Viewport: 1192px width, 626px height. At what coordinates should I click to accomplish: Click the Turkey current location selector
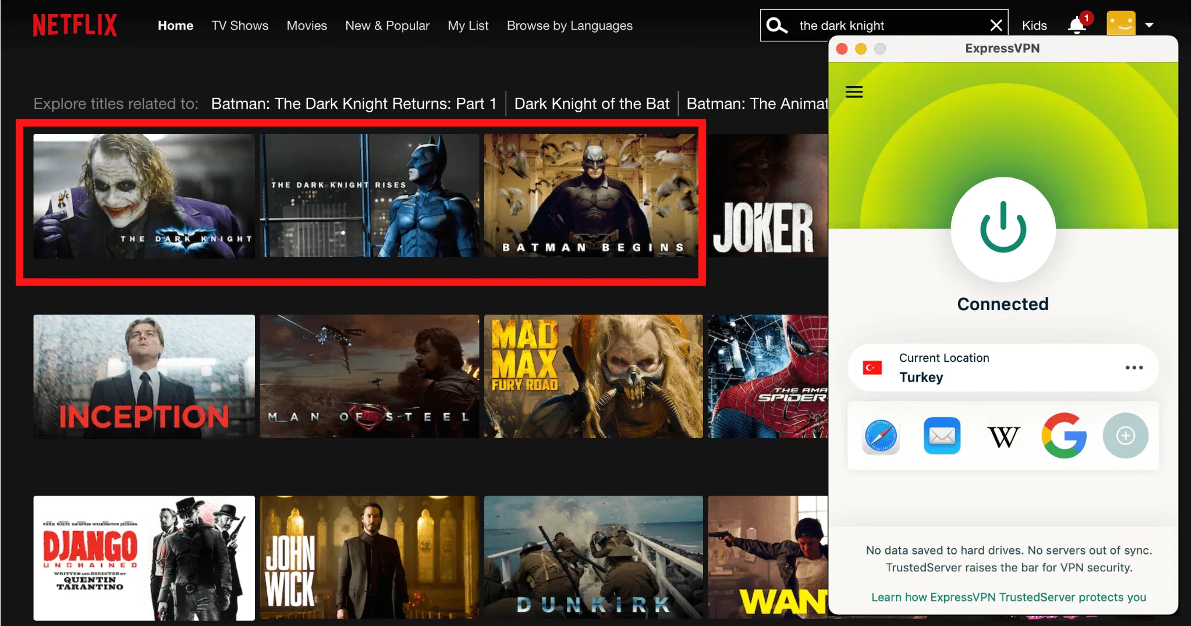point(1003,368)
